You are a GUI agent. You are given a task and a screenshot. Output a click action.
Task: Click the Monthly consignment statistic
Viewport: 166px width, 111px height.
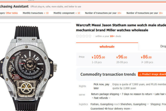tap(67, 13)
